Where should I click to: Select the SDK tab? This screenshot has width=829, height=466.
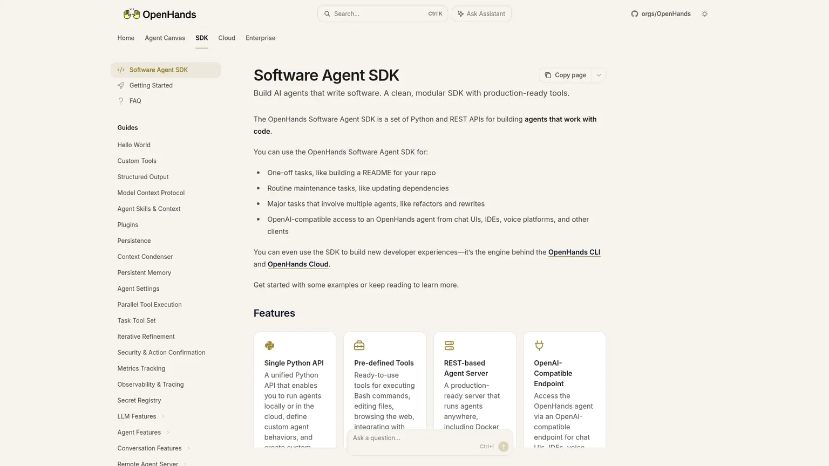(x=201, y=38)
